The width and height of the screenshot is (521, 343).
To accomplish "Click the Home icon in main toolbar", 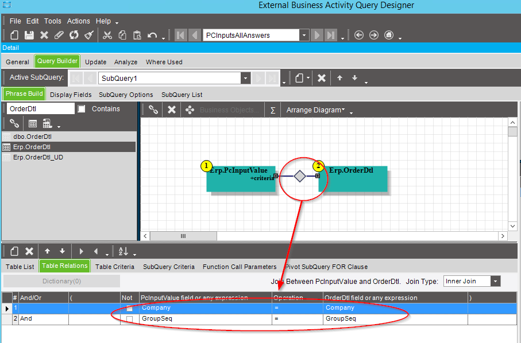I will pos(389,35).
